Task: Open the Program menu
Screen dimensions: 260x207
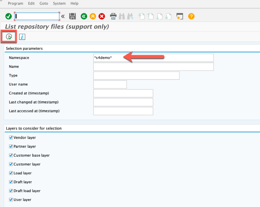Action: (15, 3)
